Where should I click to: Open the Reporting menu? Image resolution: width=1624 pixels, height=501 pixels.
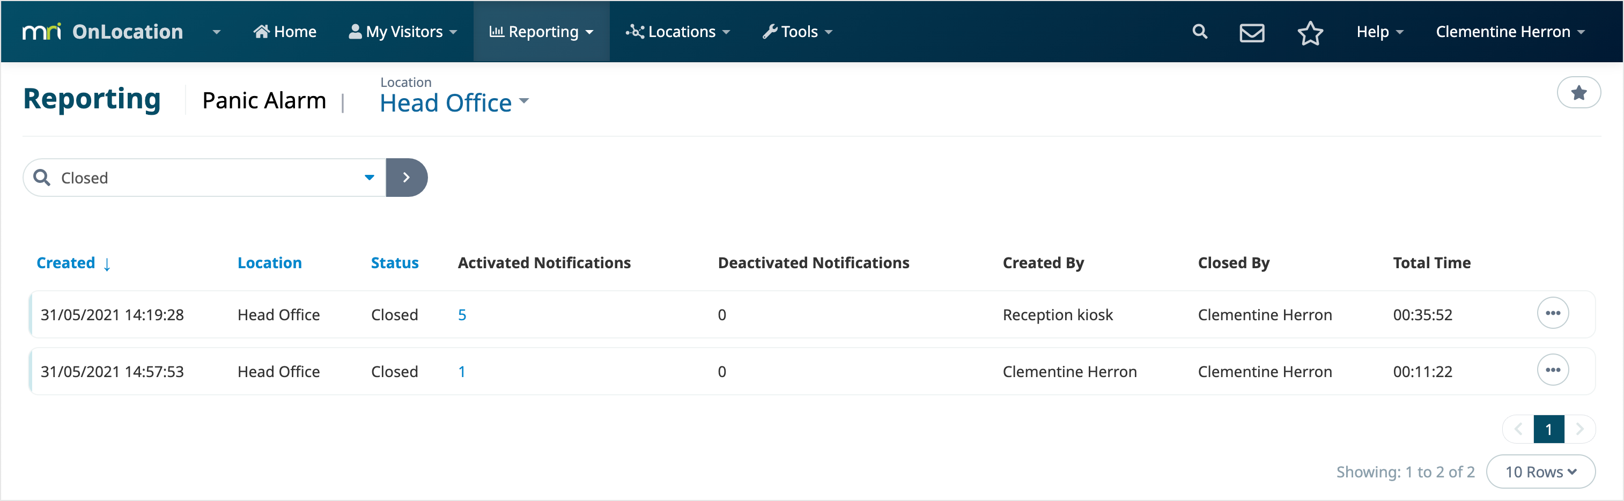[x=542, y=32]
